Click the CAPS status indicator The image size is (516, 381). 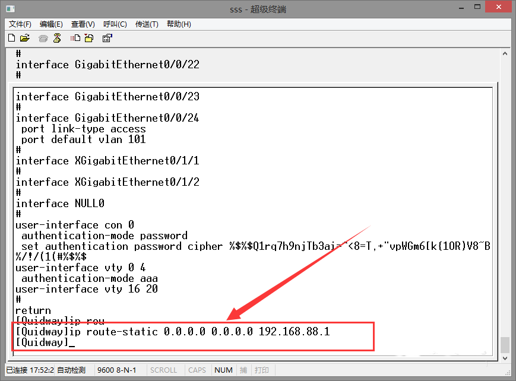tap(197, 370)
